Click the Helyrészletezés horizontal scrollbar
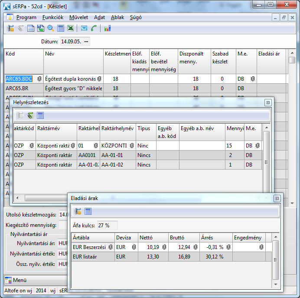 click(x=139, y=198)
